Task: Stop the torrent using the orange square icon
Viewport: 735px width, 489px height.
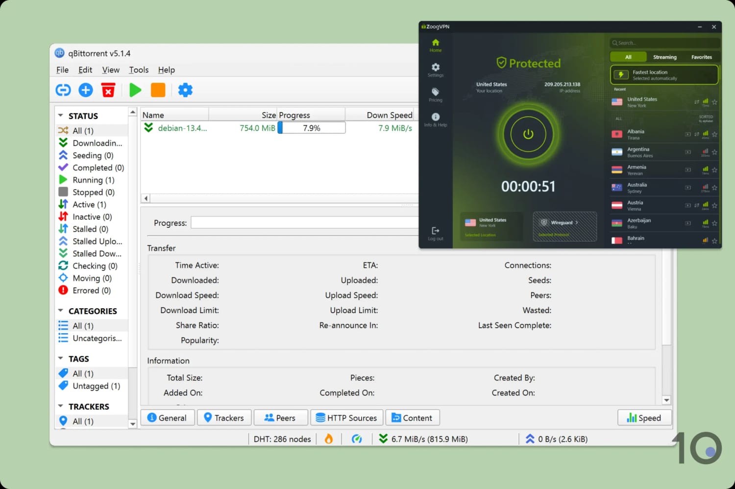Action: pos(158,90)
